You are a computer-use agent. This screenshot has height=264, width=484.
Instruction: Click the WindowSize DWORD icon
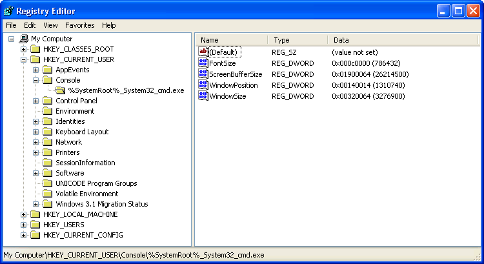tap(203, 96)
